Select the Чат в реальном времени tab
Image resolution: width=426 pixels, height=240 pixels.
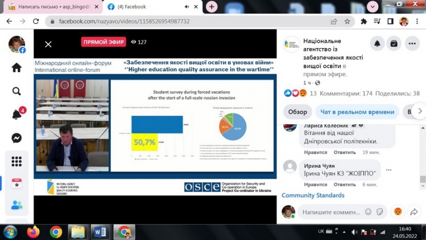point(357,112)
